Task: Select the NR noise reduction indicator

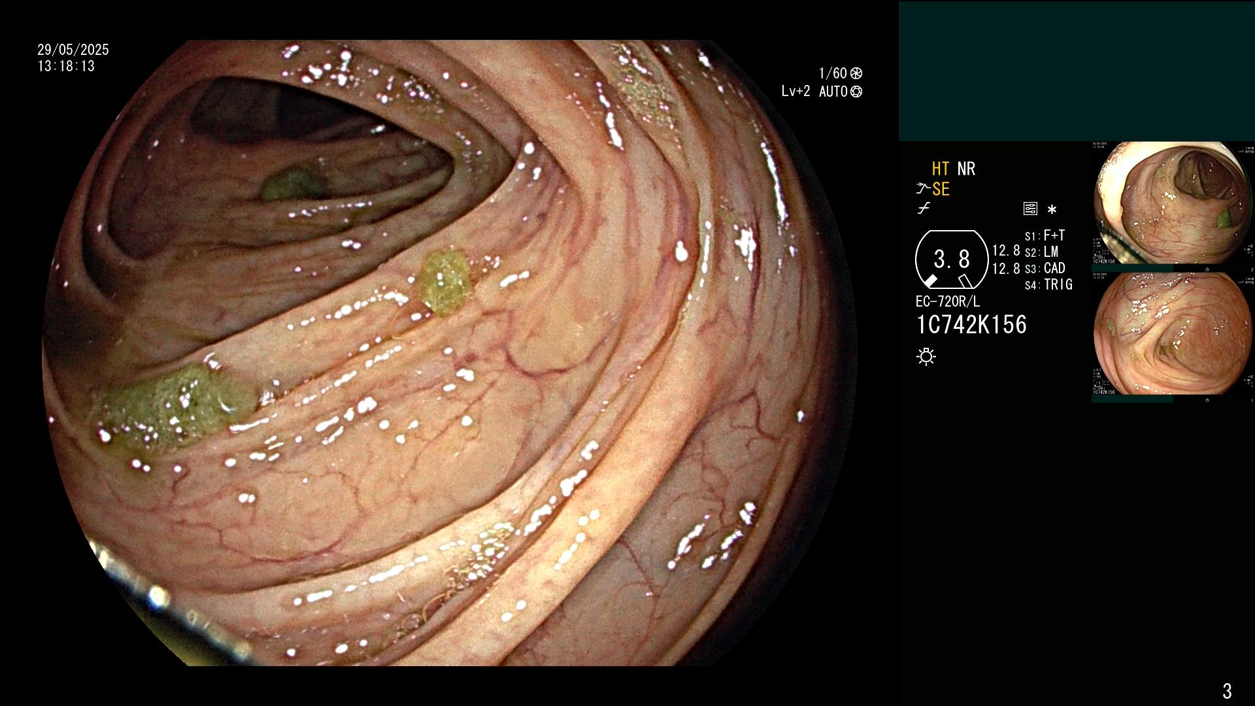Action: pyautogui.click(x=966, y=169)
